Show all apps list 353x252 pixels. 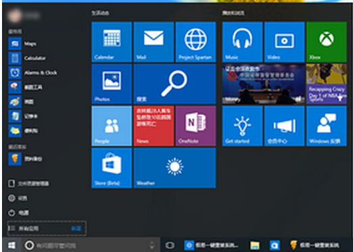click(47, 228)
